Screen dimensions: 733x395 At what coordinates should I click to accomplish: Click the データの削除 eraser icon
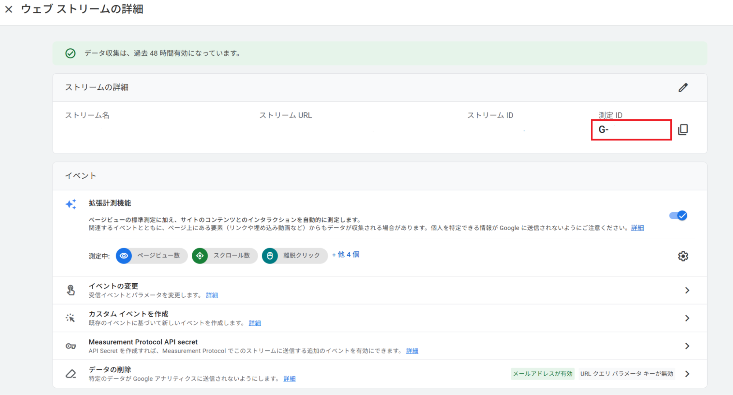71,374
